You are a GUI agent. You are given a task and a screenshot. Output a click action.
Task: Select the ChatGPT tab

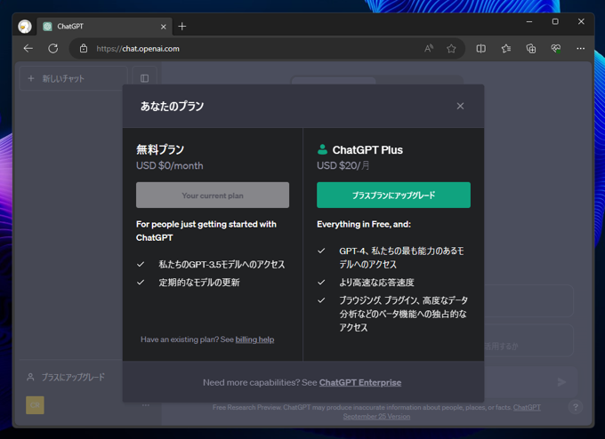pos(104,26)
